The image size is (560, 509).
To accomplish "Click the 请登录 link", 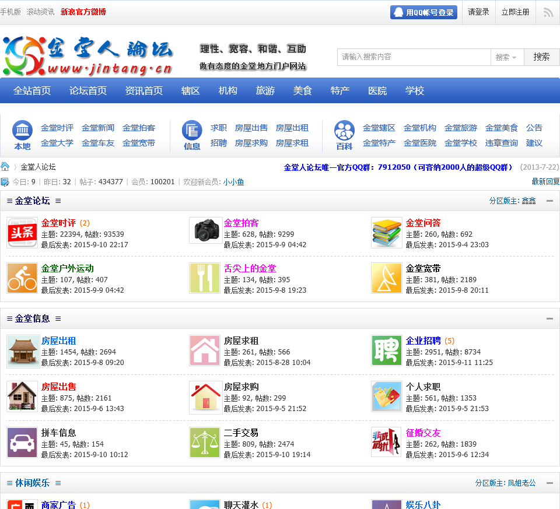I will coord(478,12).
